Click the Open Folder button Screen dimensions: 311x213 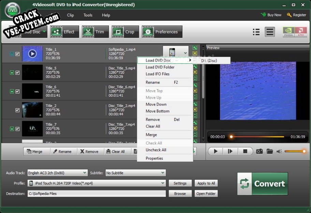coord(206,193)
